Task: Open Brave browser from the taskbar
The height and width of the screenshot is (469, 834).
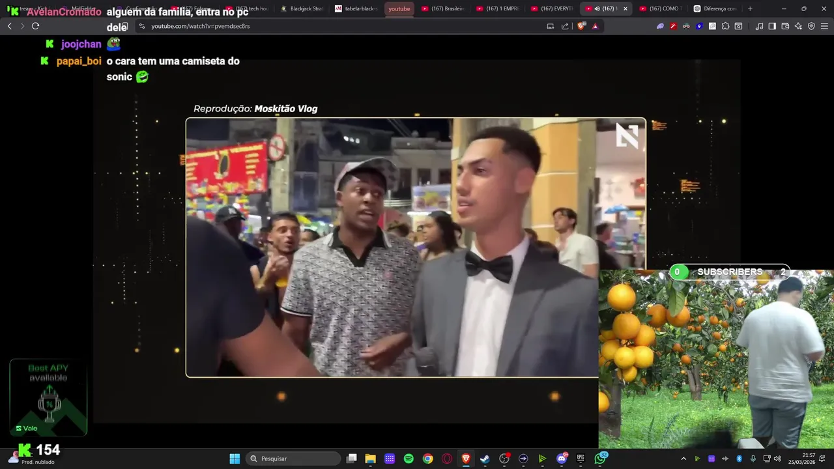Action: 466,459
